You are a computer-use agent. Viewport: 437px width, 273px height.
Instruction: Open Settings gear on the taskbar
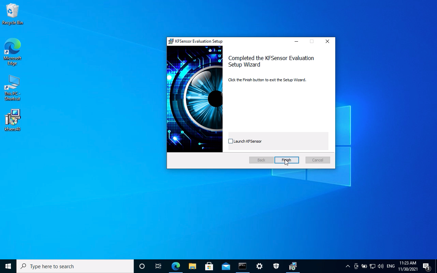[259, 266]
